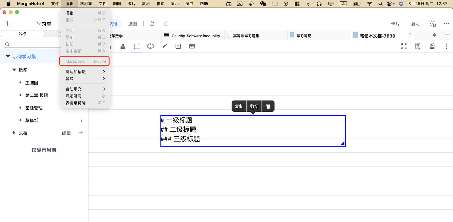Screen dimensions: 453x222
Task: Open the document search icon
Action: click(418, 46)
